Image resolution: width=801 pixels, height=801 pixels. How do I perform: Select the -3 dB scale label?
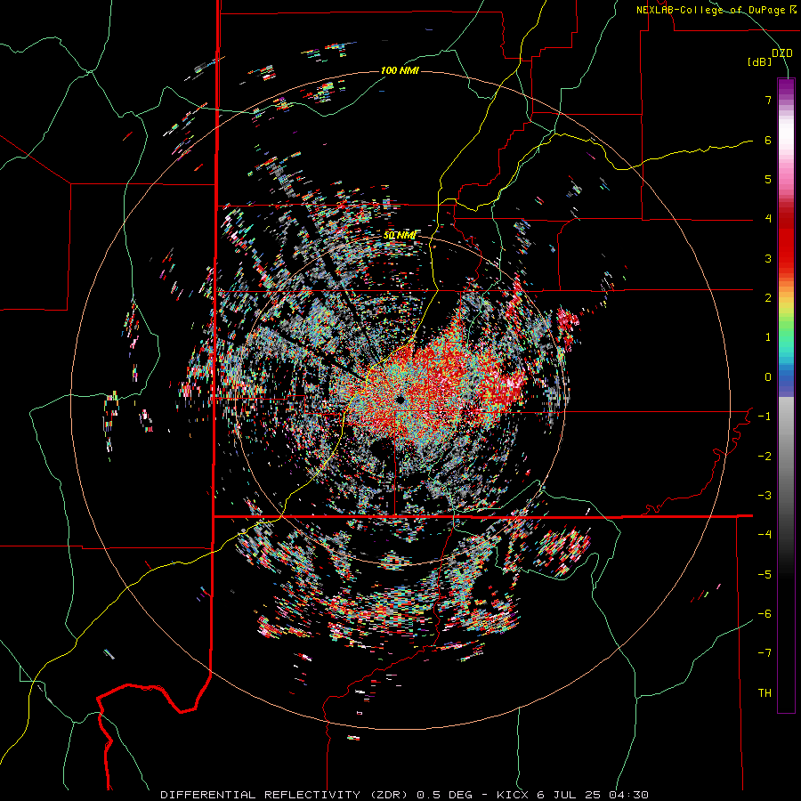click(x=765, y=496)
